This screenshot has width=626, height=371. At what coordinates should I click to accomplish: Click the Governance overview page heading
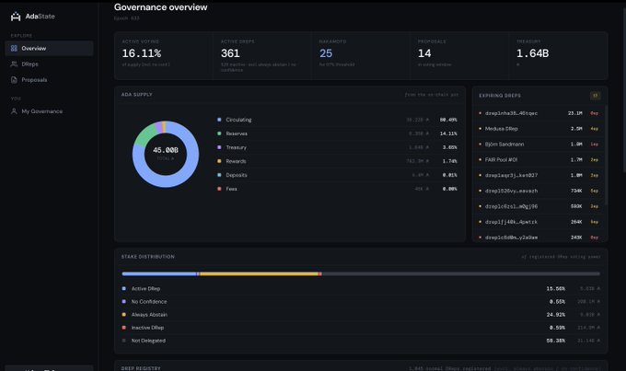coord(160,7)
